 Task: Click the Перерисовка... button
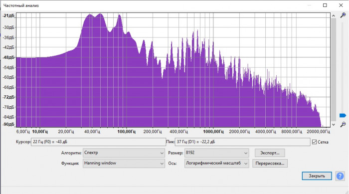pos(270,163)
